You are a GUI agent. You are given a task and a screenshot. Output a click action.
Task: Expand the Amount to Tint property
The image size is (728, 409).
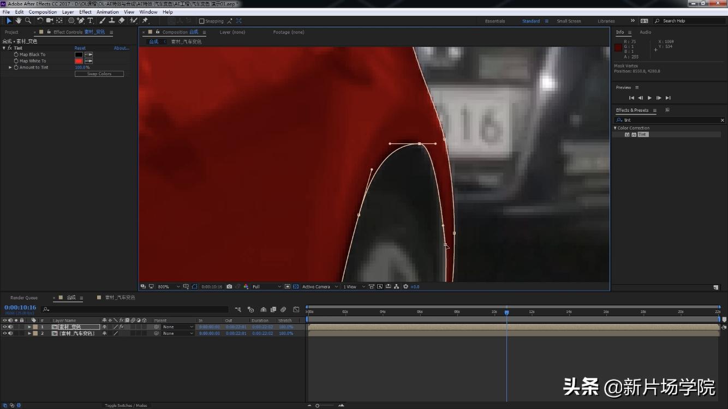point(10,68)
